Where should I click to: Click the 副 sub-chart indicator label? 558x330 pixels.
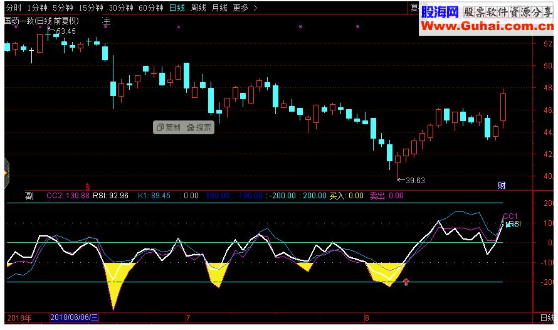coord(29,196)
